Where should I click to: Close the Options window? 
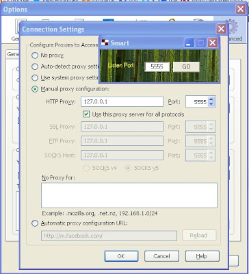click(241, 9)
